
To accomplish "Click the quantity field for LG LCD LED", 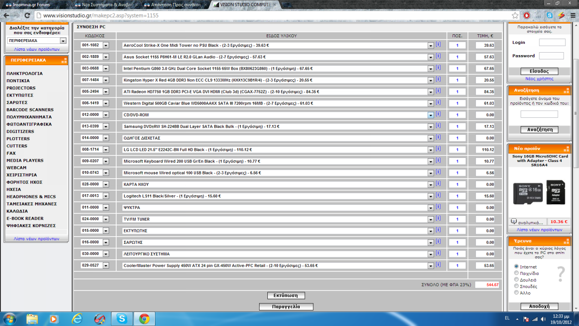I will coord(457,150).
